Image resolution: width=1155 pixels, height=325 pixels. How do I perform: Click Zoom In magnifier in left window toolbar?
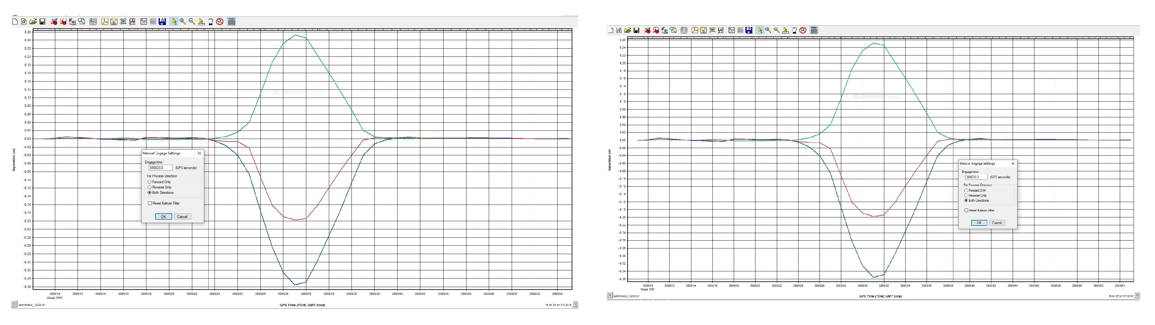click(x=183, y=21)
